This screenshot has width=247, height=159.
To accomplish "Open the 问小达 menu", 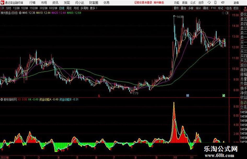I will pyautogui.click(x=79, y=3).
